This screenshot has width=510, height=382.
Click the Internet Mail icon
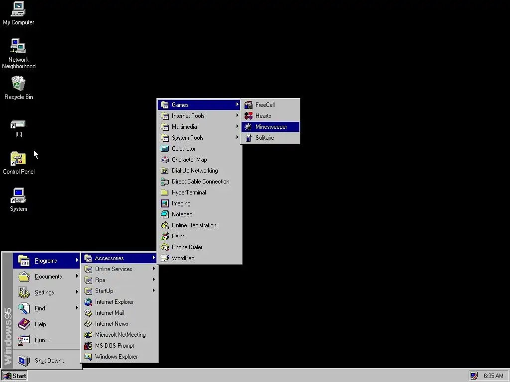(88, 313)
